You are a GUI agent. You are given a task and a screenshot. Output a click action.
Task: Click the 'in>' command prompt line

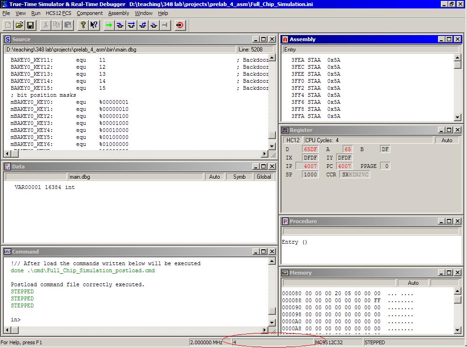point(16,319)
